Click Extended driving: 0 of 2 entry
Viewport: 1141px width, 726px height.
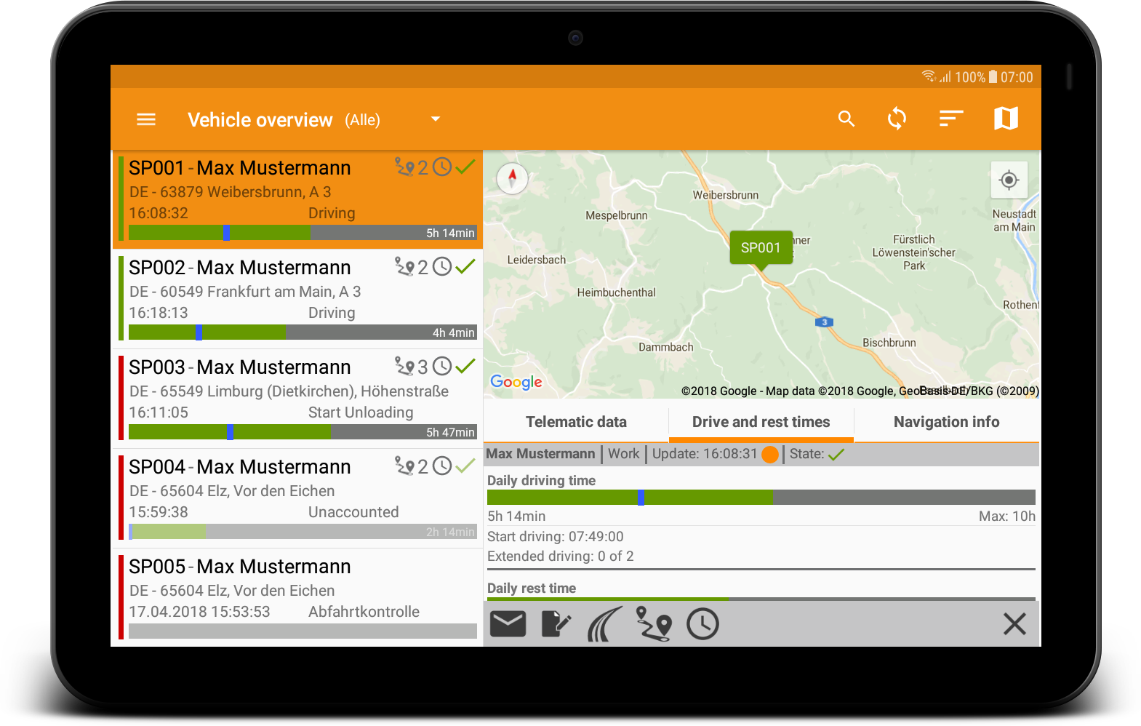[560, 557]
